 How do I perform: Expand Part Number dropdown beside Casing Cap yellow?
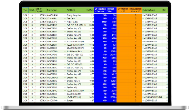(x=65, y=15)
